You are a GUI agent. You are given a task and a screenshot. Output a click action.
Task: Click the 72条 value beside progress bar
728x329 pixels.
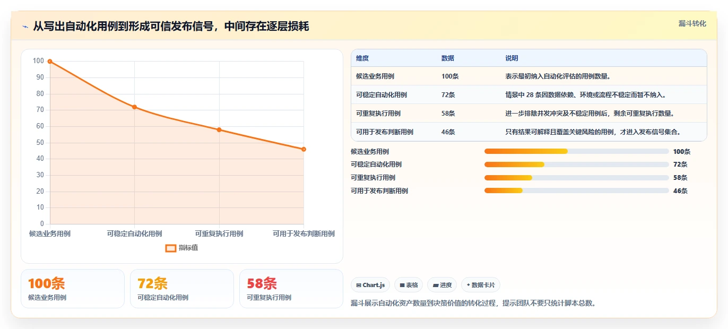tap(680, 164)
